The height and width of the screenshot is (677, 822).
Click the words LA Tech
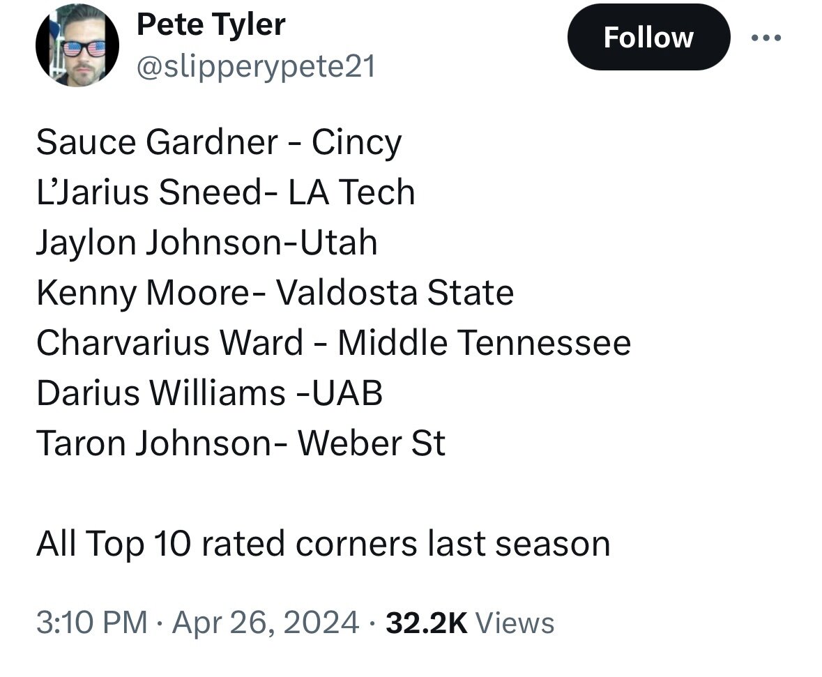(351, 193)
